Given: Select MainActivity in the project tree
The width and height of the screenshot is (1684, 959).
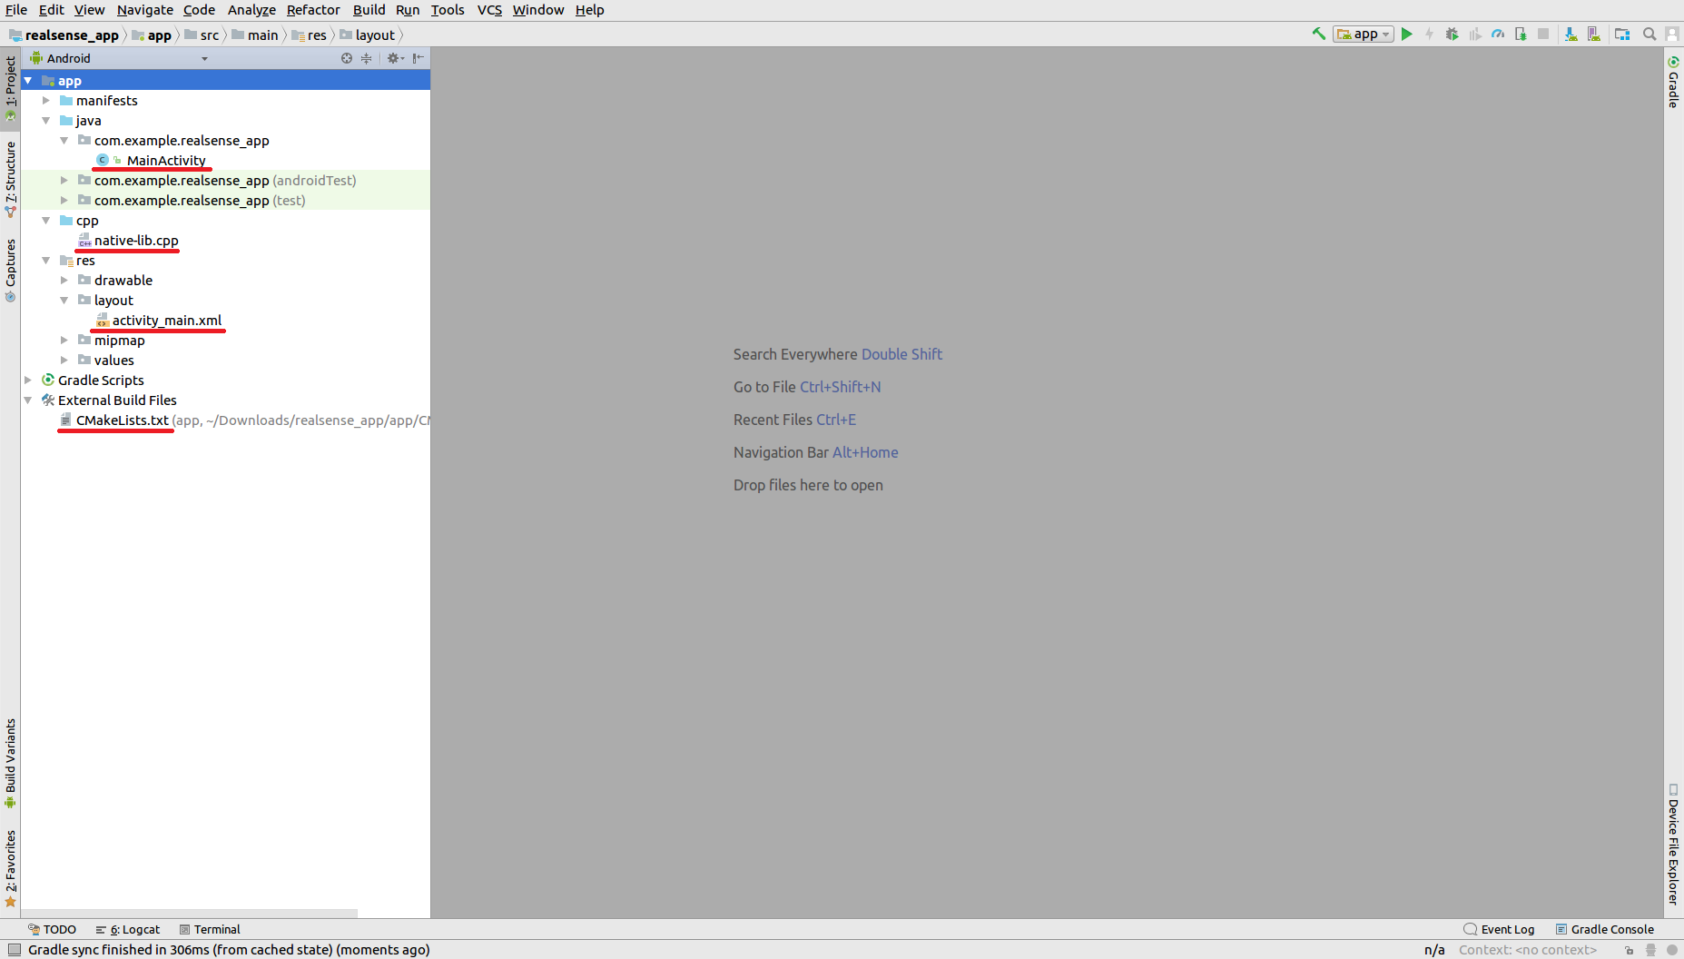Looking at the screenshot, I should 166,161.
